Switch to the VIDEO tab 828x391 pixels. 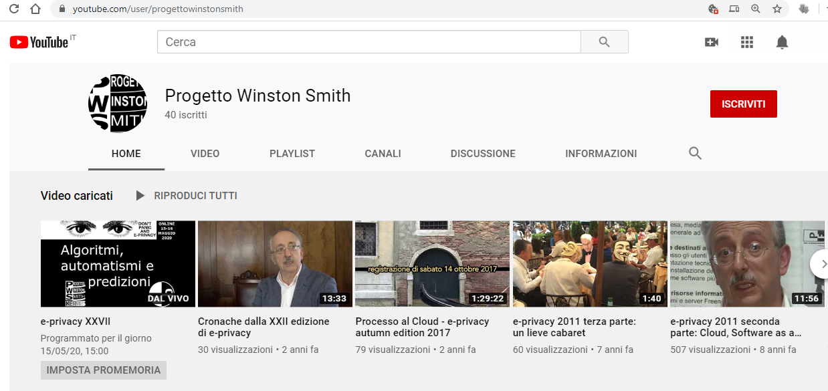point(205,154)
